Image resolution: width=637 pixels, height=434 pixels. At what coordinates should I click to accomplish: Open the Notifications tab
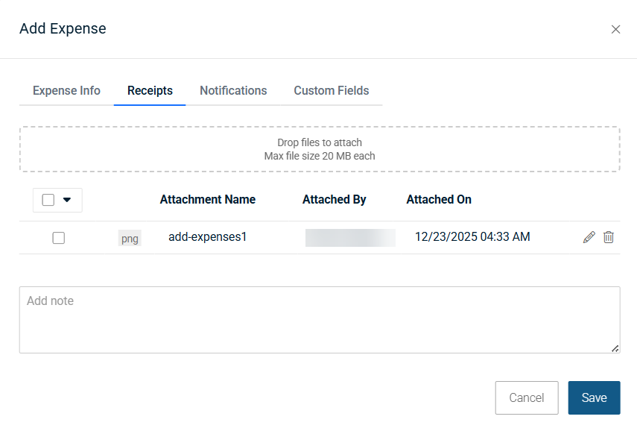(233, 90)
